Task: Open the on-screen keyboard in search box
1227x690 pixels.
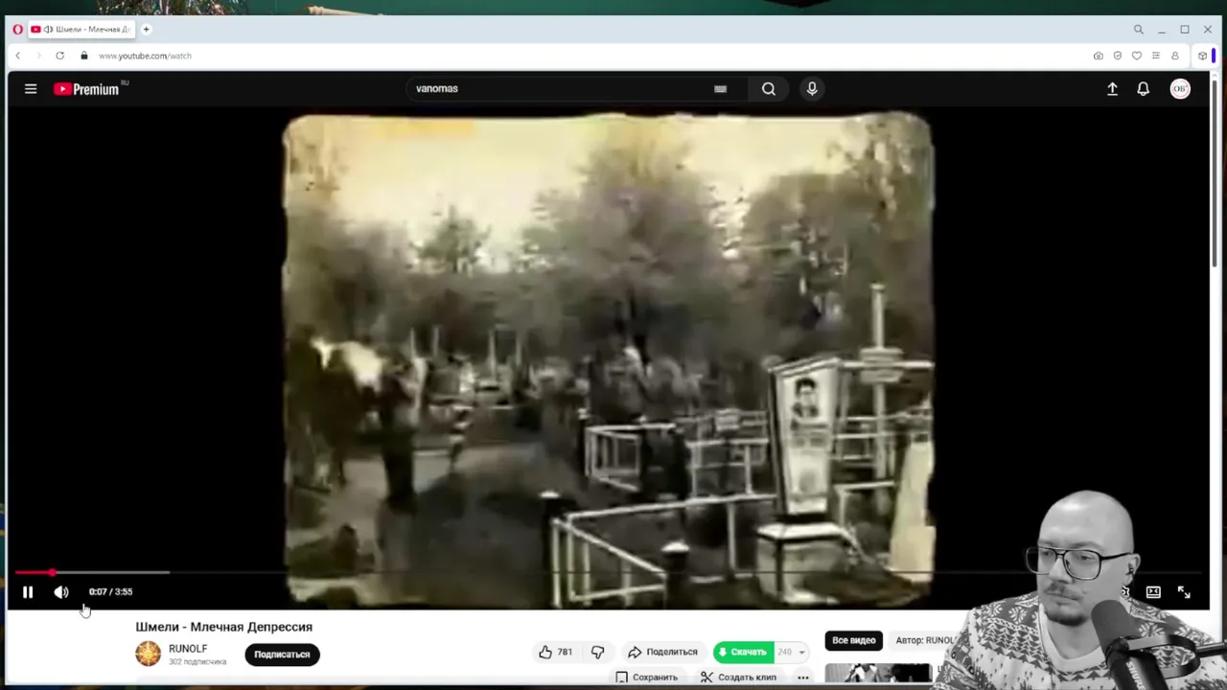Action: [720, 88]
